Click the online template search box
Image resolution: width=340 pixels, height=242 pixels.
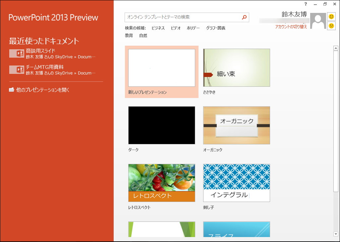point(182,18)
